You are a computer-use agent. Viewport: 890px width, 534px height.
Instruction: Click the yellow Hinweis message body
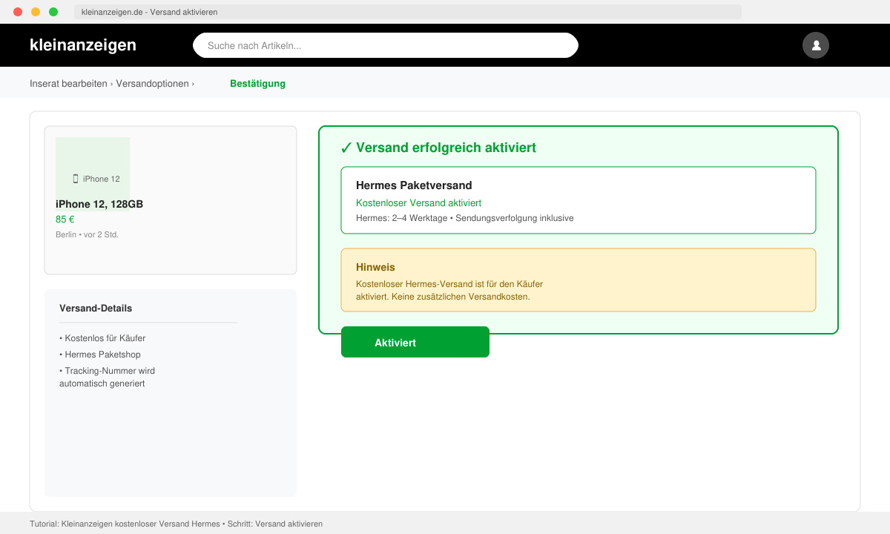point(449,290)
